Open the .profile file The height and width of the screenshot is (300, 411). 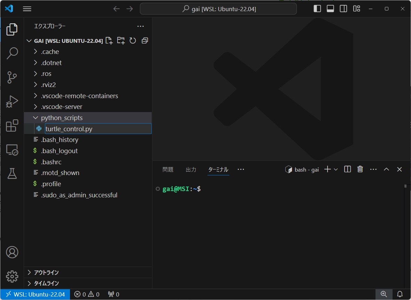[x=88, y=184]
